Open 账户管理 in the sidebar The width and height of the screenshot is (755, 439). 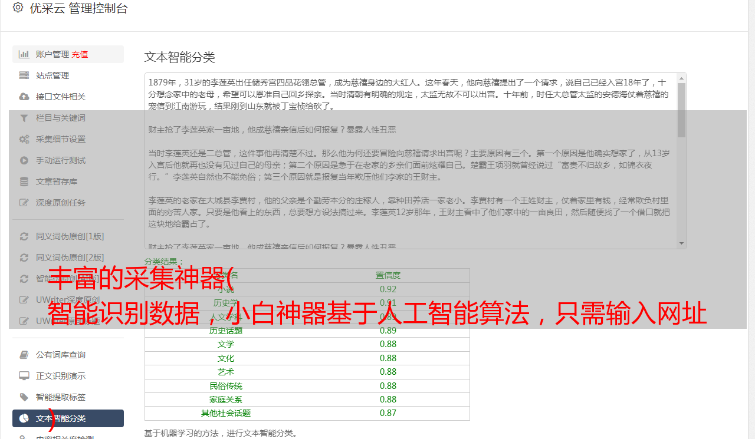(x=52, y=54)
